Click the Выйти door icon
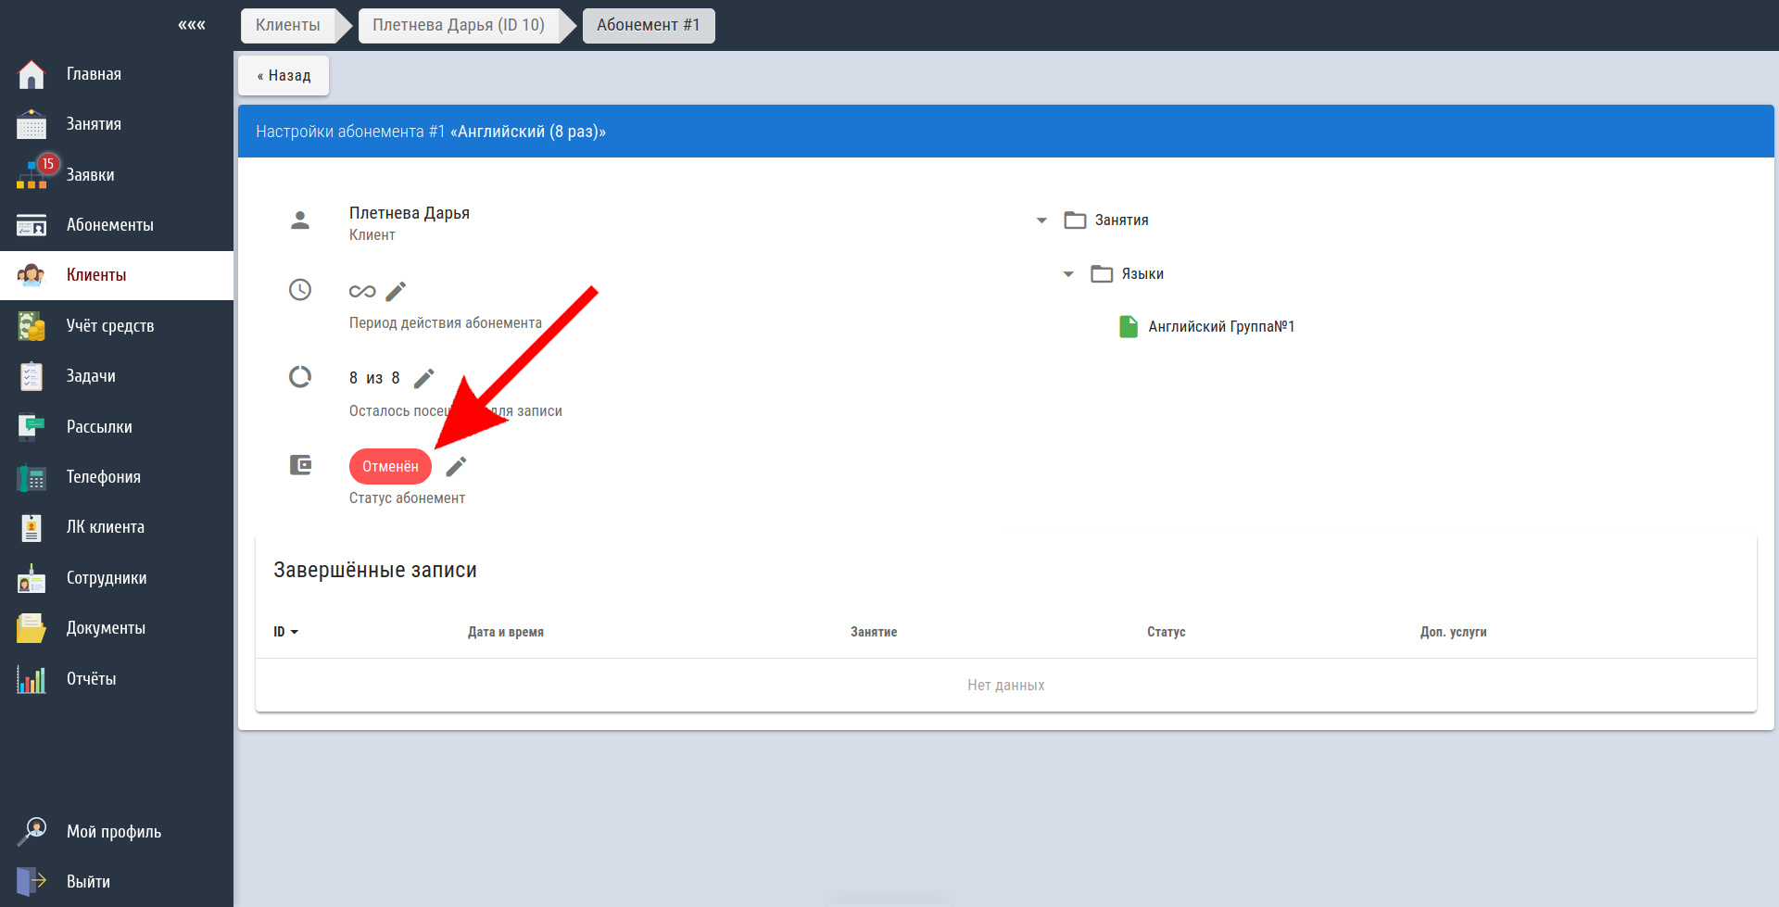 pos(32,881)
